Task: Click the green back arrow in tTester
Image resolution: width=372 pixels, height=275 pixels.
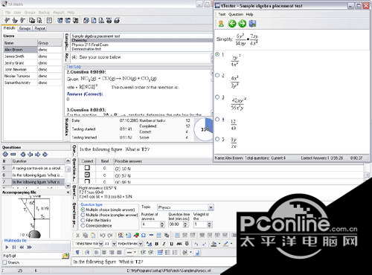Action: (232, 24)
